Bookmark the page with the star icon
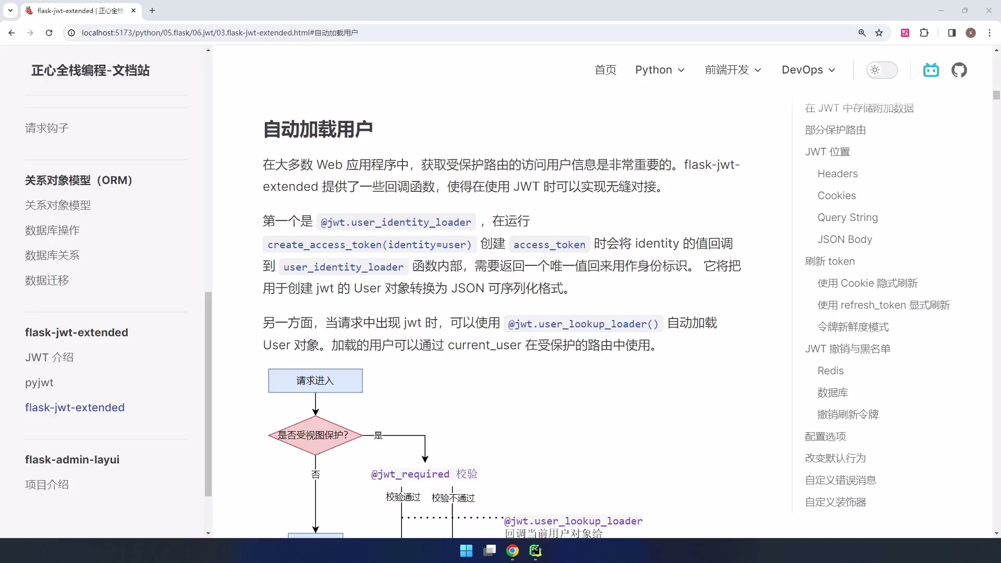Viewport: 1001px width, 563px height. click(x=880, y=32)
